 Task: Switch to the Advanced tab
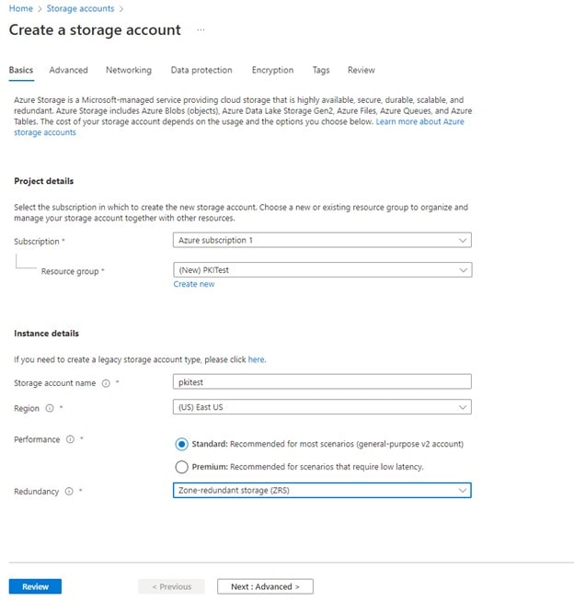[x=69, y=70]
